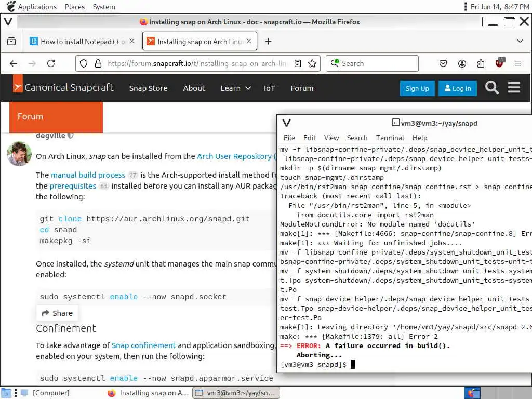Click the Snapcraft site search magnifier
The width and height of the screenshot is (532, 399).
pos(491,87)
